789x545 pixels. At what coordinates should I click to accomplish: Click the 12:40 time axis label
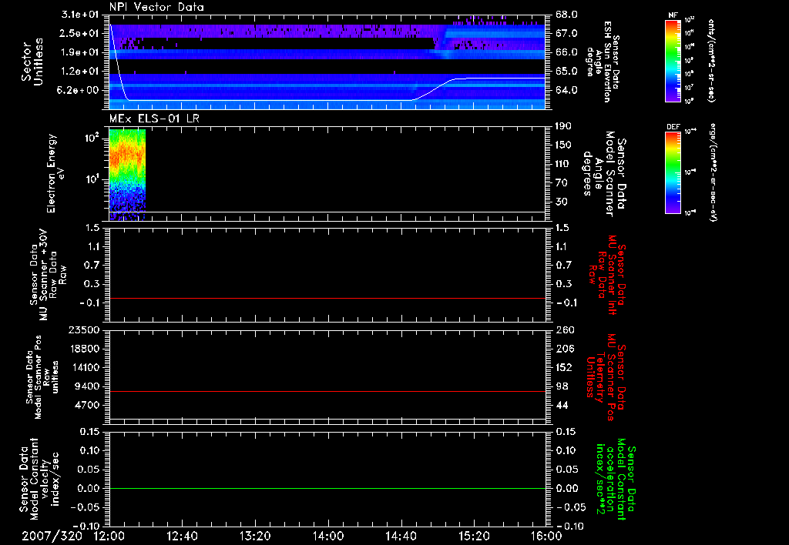click(x=182, y=536)
